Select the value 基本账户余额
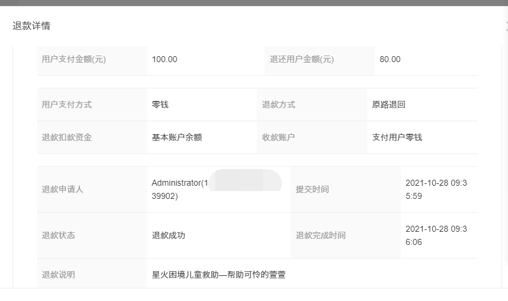508x301 pixels. tap(177, 137)
